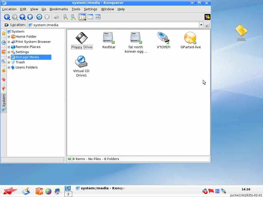
Task: Open the Bookmarks star sidebar tab
Action: click(4, 33)
